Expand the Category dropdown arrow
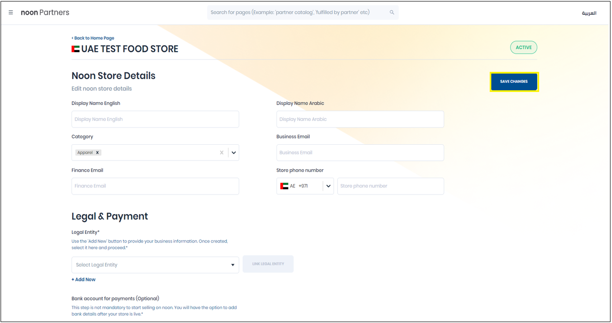 click(233, 152)
